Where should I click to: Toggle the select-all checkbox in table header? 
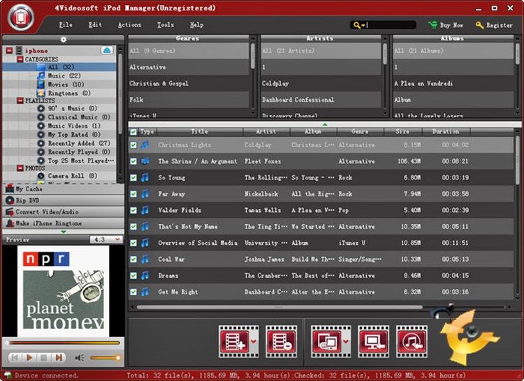[x=133, y=131]
